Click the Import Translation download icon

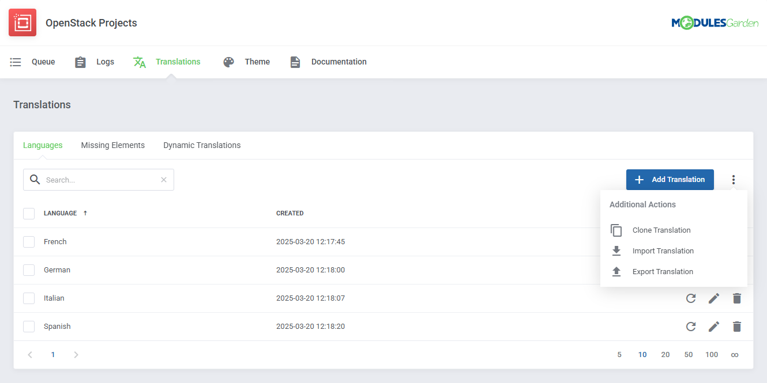(616, 251)
